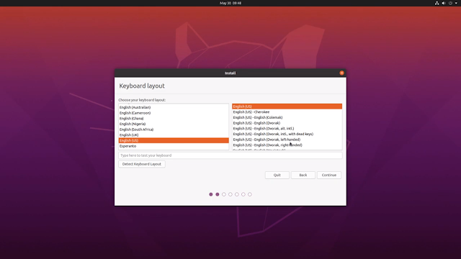
Task: Open the power icon in top bar
Action: pyautogui.click(x=450, y=3)
